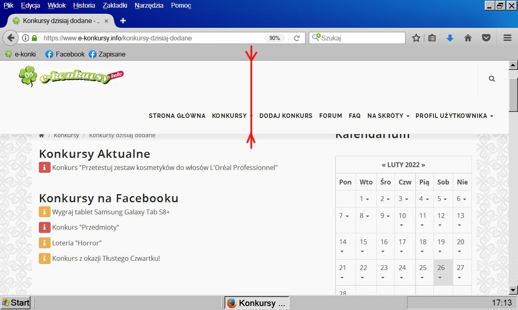Screen dimensions: 518x310
Task: Open the Zakładki menu
Action: coord(115,5)
